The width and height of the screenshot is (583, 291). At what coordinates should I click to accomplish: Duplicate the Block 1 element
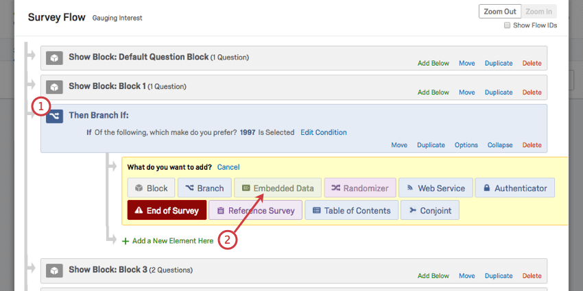499,92
